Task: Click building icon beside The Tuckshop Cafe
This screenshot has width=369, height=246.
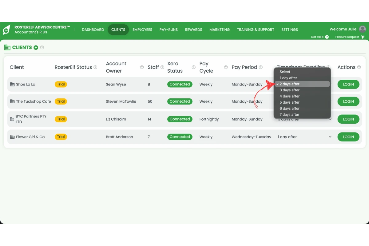Action: click(x=12, y=101)
